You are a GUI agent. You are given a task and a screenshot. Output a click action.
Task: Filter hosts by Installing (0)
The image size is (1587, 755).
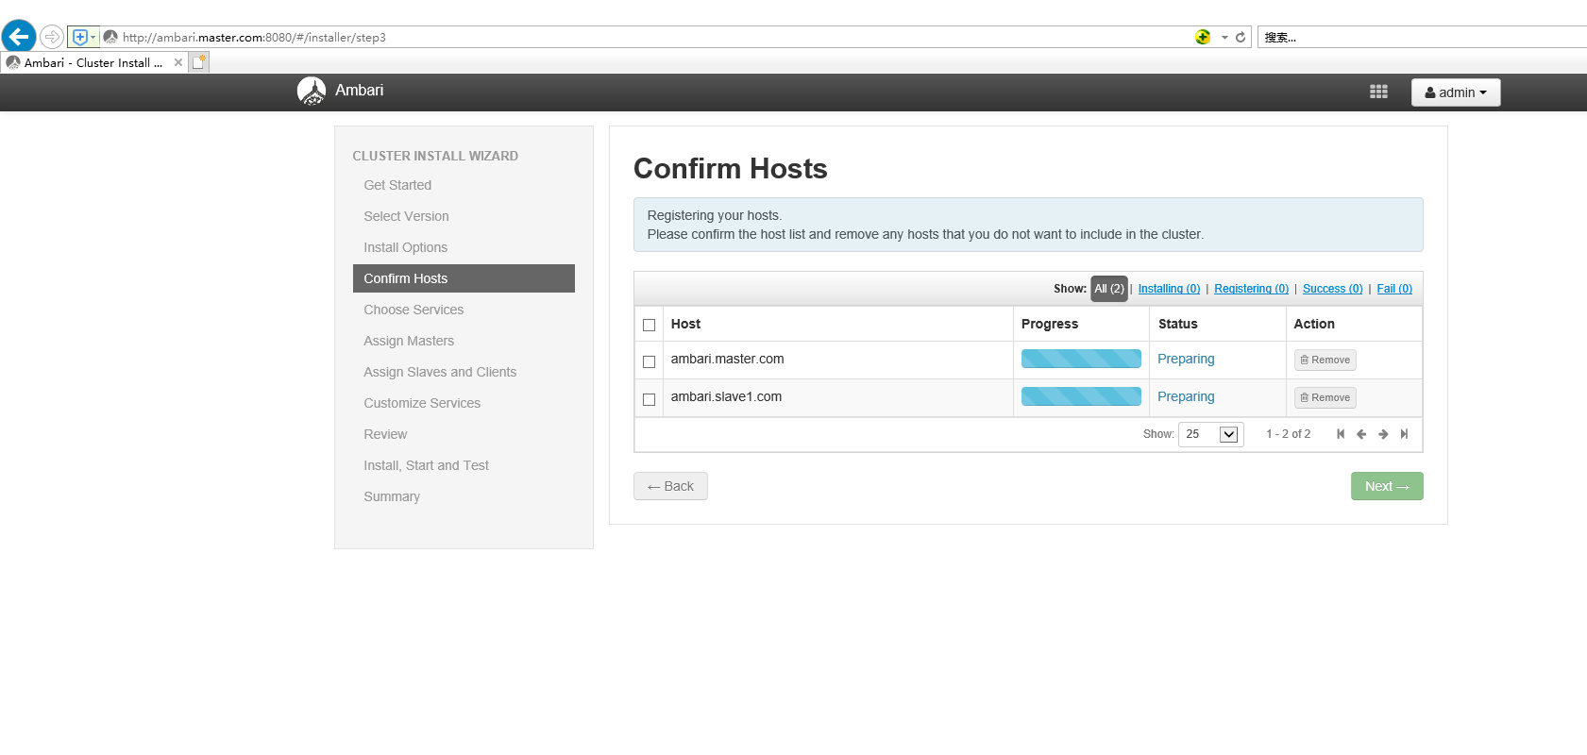click(x=1169, y=289)
